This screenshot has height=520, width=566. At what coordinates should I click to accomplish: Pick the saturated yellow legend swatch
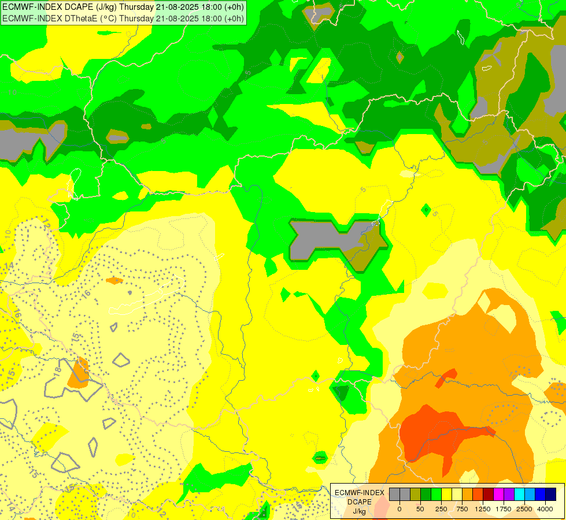(446, 494)
